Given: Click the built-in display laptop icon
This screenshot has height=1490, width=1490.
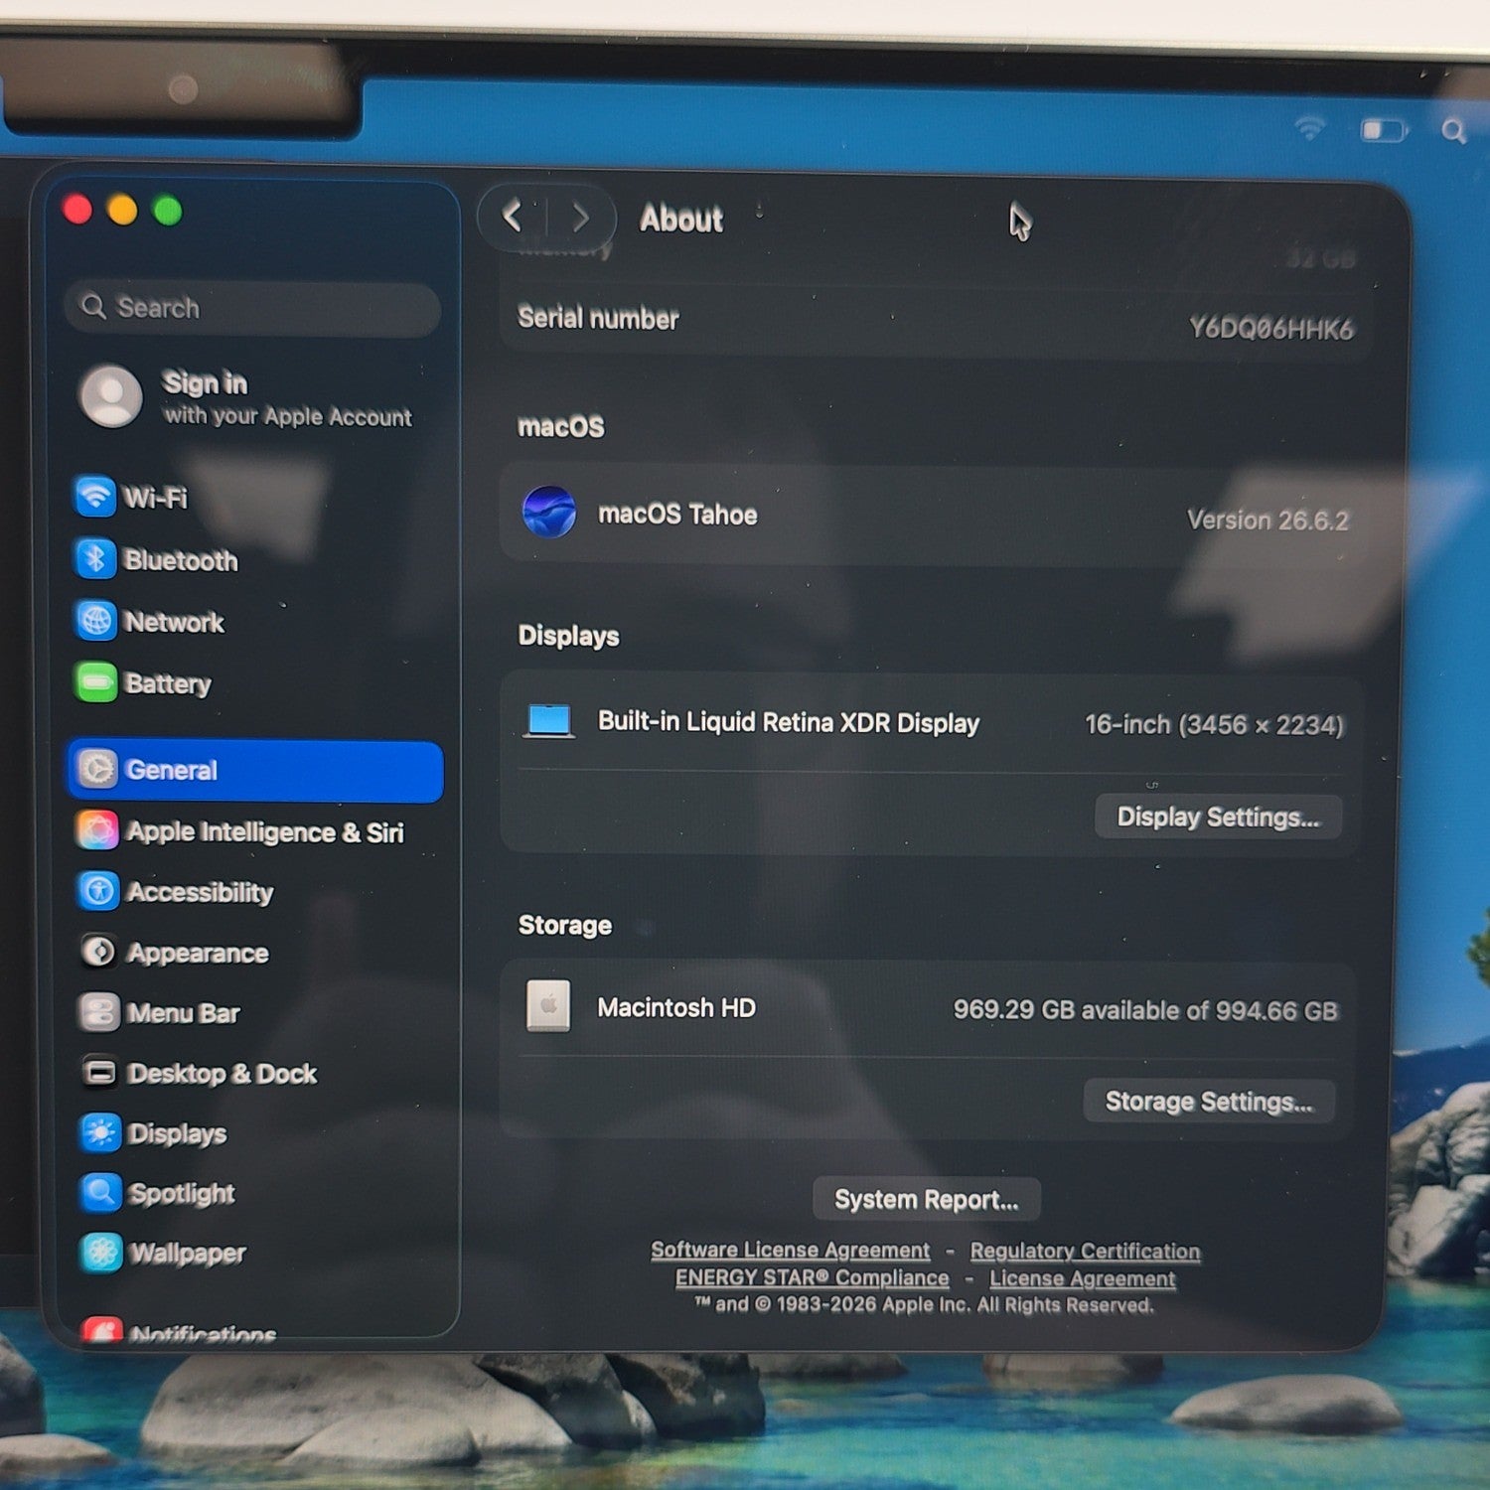Looking at the screenshot, I should pyautogui.click(x=549, y=721).
